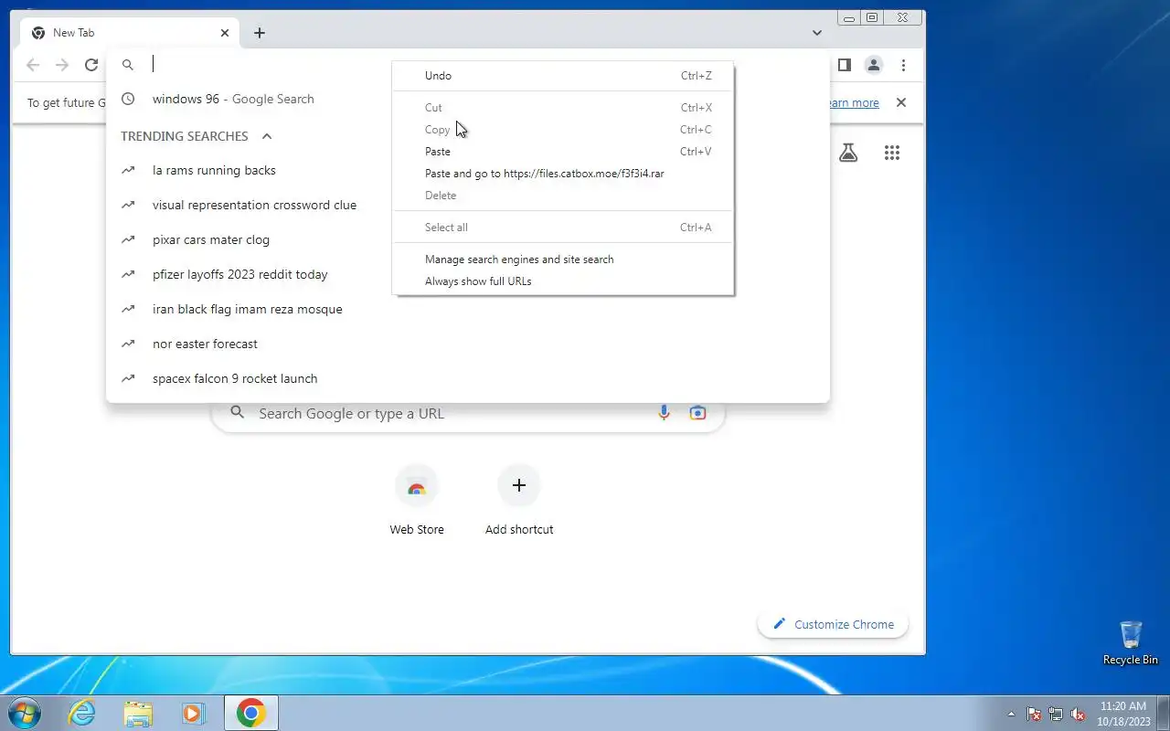
Task: Show hidden system tray icons
Action: pos(1011,714)
